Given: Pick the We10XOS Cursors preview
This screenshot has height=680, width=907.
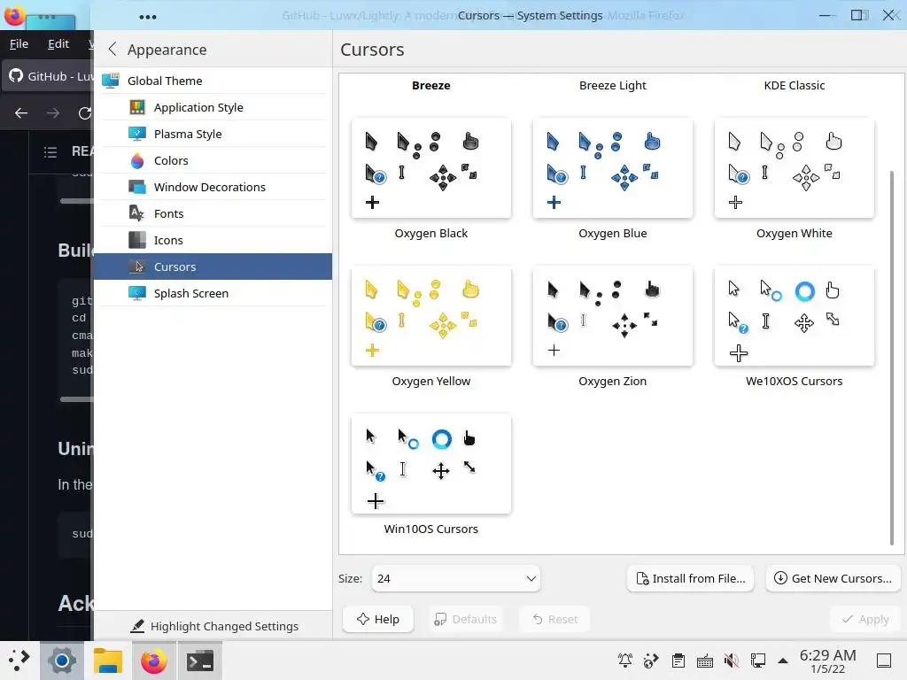Looking at the screenshot, I should coord(795,316).
